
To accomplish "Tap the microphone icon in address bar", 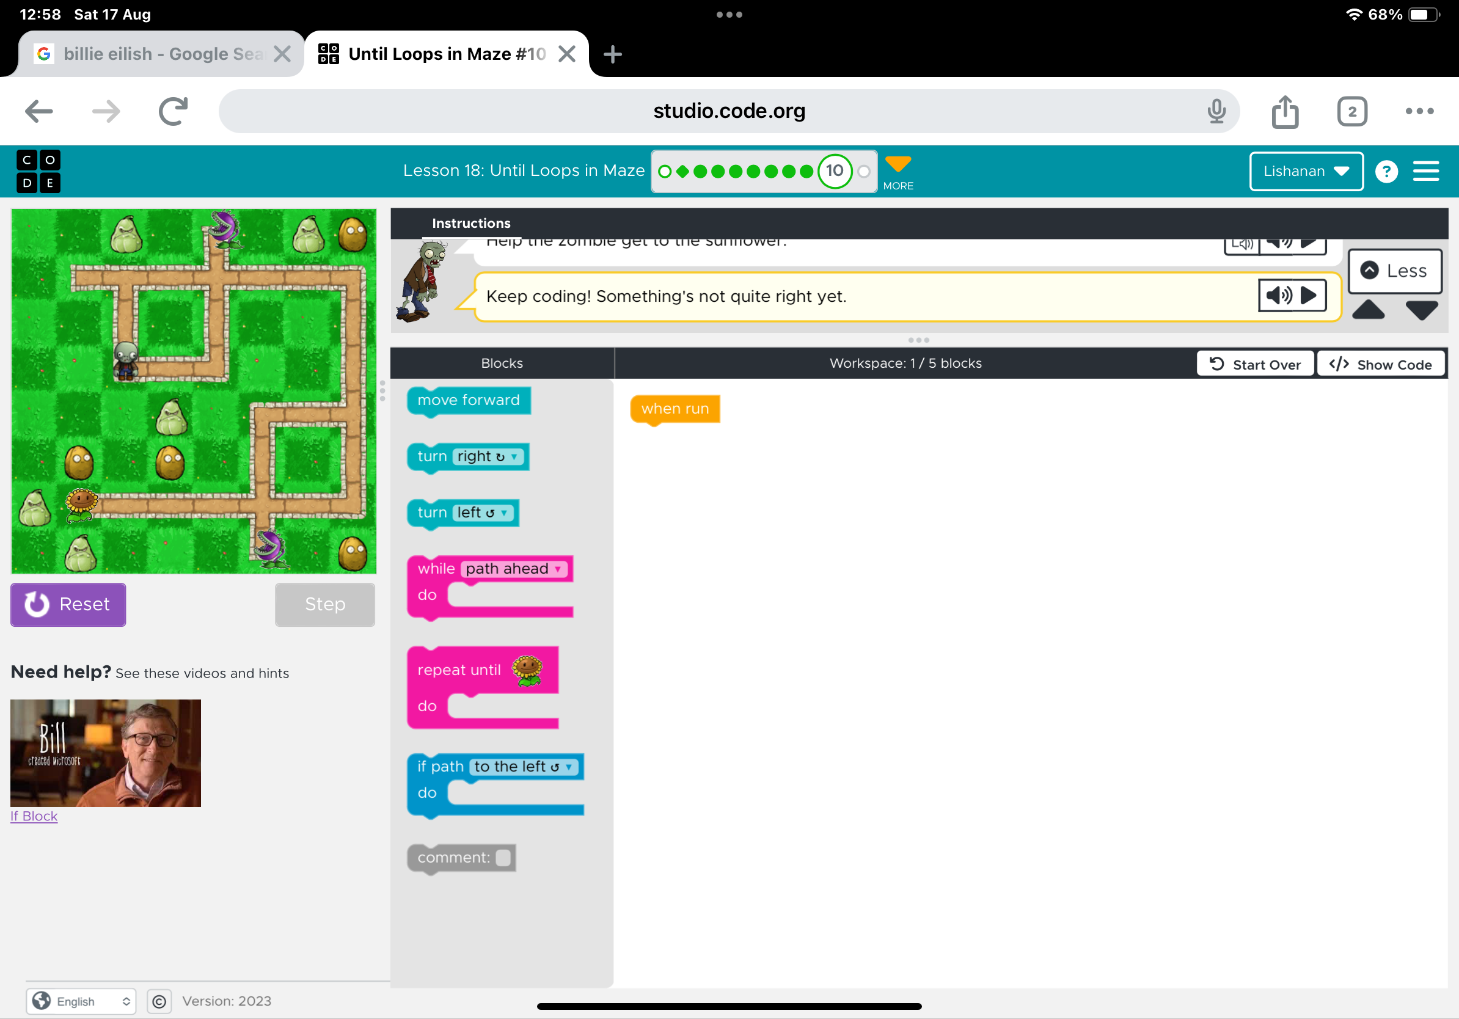I will pyautogui.click(x=1216, y=112).
